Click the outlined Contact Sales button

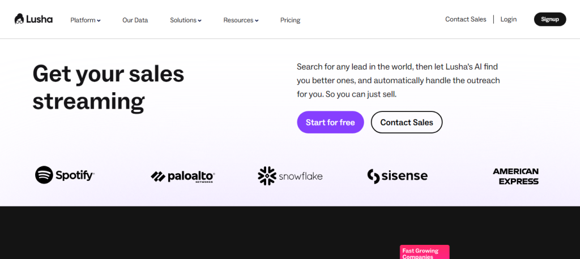pos(407,122)
